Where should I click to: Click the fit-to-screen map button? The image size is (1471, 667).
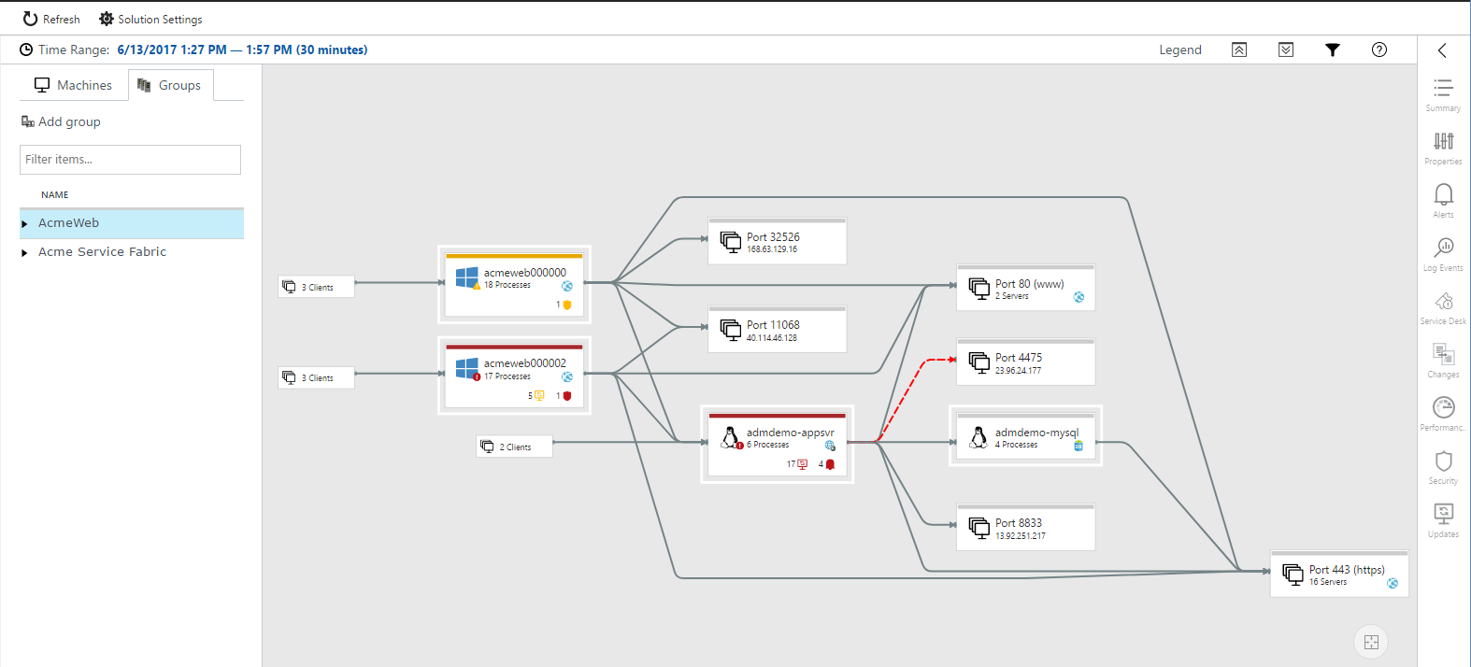tap(1371, 642)
